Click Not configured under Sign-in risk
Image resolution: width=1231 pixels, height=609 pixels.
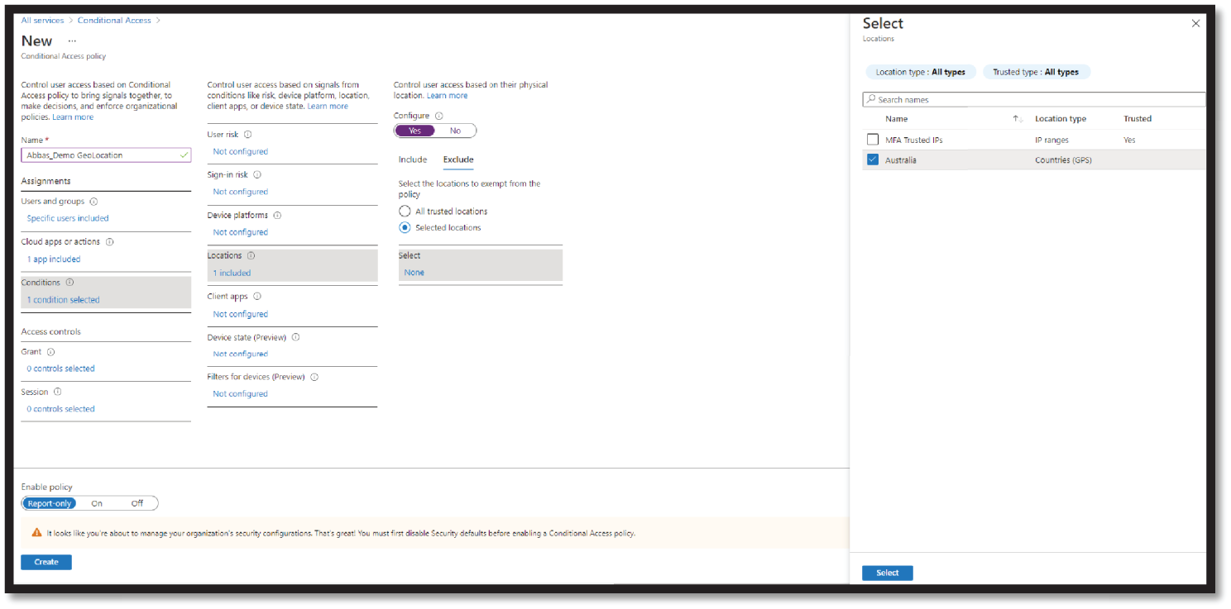pos(240,192)
